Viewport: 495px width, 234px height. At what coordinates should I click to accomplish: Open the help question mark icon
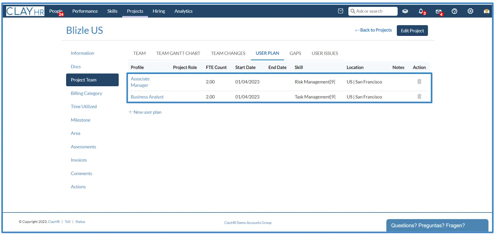(x=454, y=11)
